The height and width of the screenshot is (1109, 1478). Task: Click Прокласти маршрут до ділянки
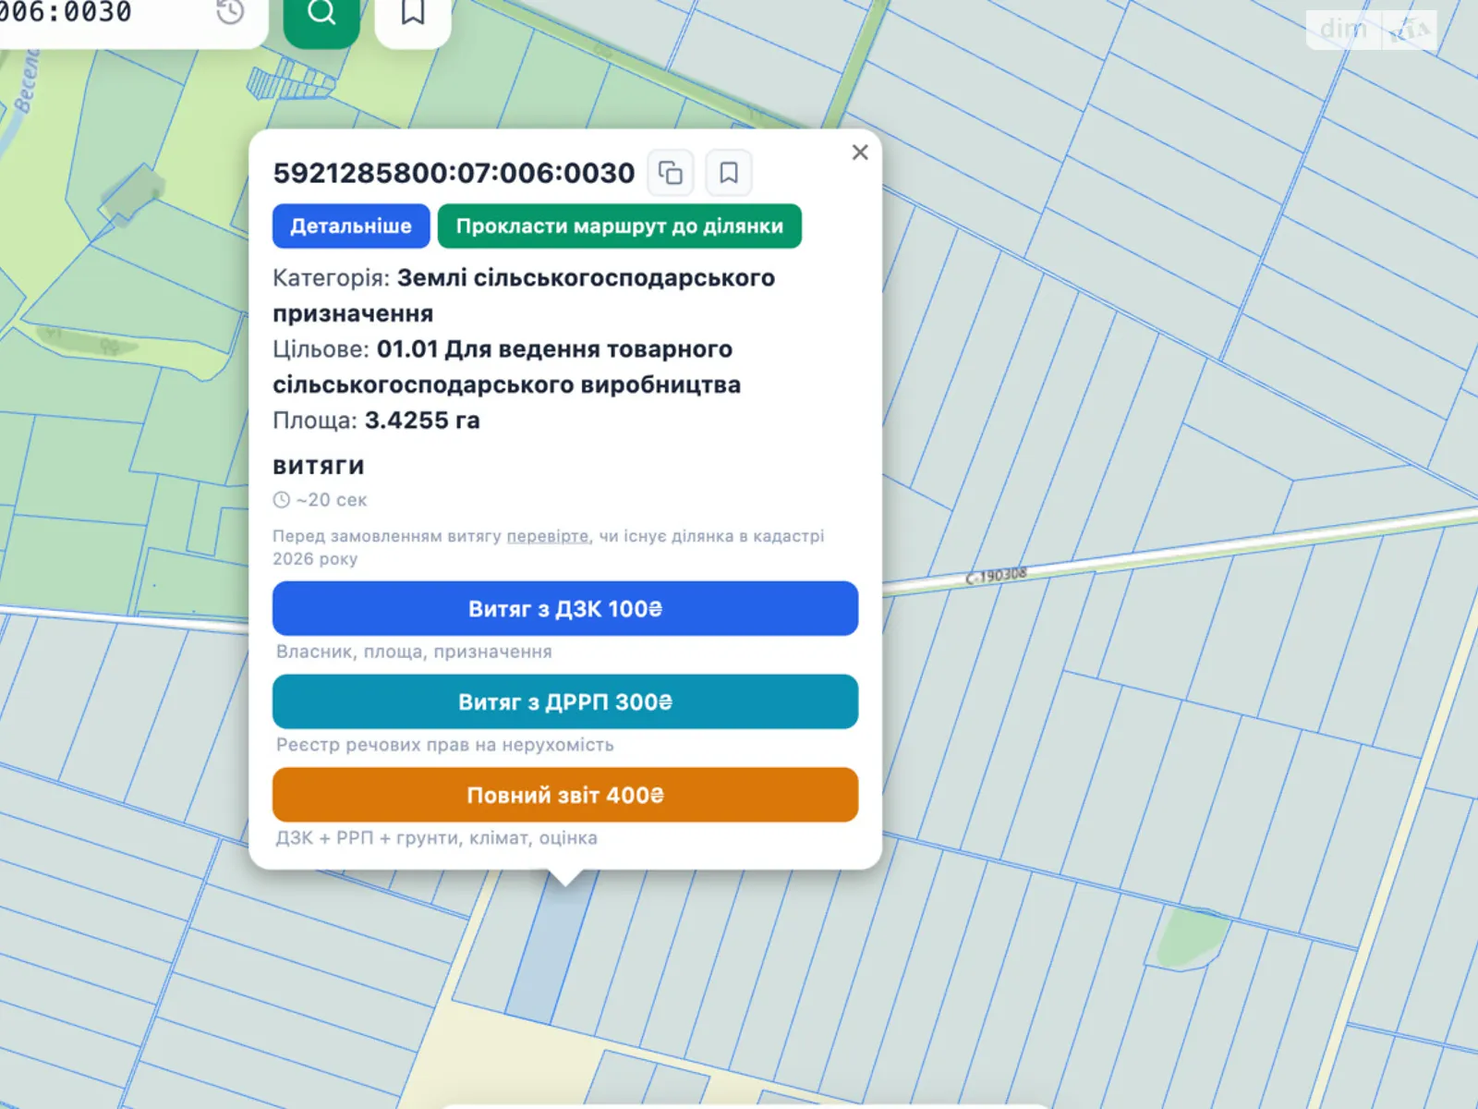tap(619, 226)
